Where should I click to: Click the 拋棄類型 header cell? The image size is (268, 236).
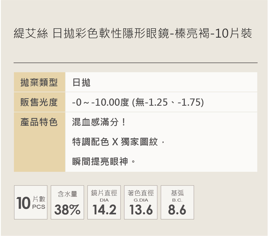pyautogui.click(x=39, y=82)
